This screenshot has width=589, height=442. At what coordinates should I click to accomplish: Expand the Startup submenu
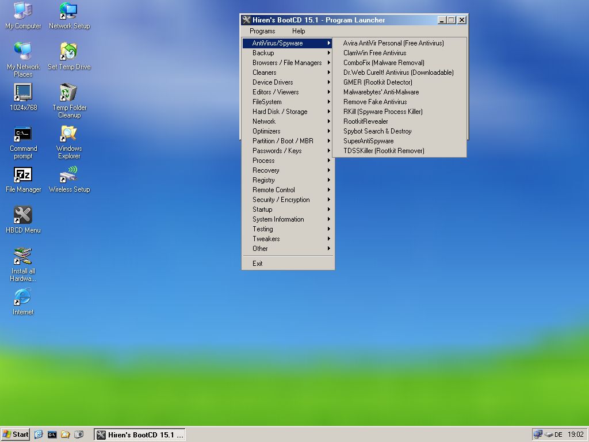tap(288, 209)
